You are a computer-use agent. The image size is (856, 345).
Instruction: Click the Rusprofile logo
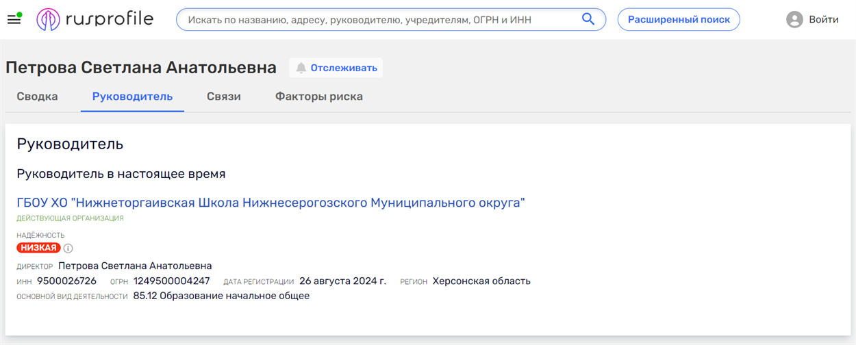click(x=95, y=19)
